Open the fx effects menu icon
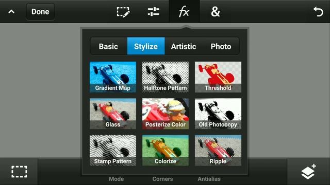Viewport: 330px width, 185px height. [x=184, y=11]
